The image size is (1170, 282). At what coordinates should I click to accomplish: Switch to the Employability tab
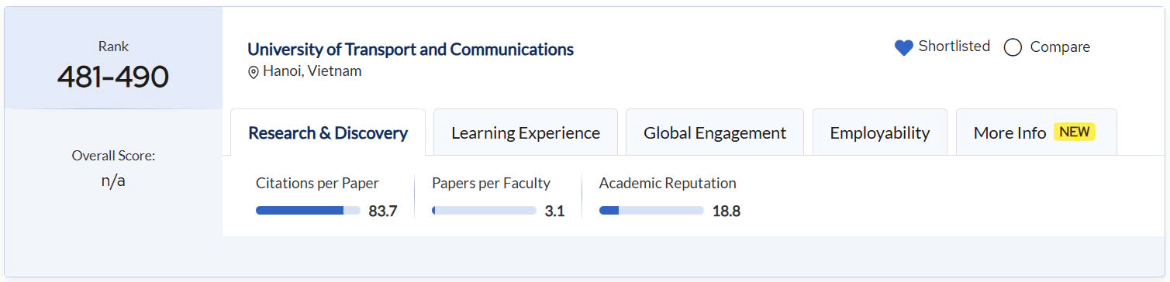[x=880, y=132]
